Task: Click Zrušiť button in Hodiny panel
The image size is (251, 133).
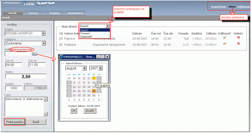Action: click(x=36, y=122)
